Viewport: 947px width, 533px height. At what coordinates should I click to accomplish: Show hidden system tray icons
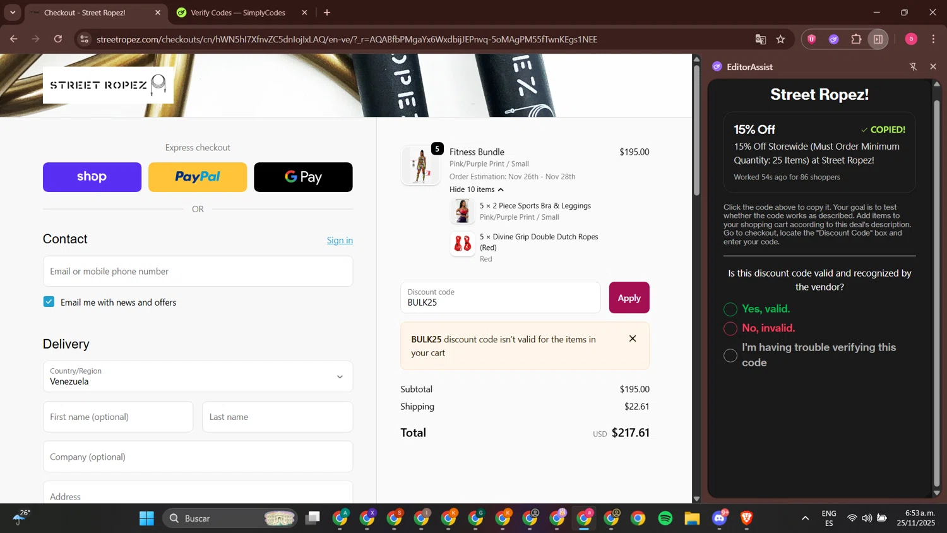(805, 518)
